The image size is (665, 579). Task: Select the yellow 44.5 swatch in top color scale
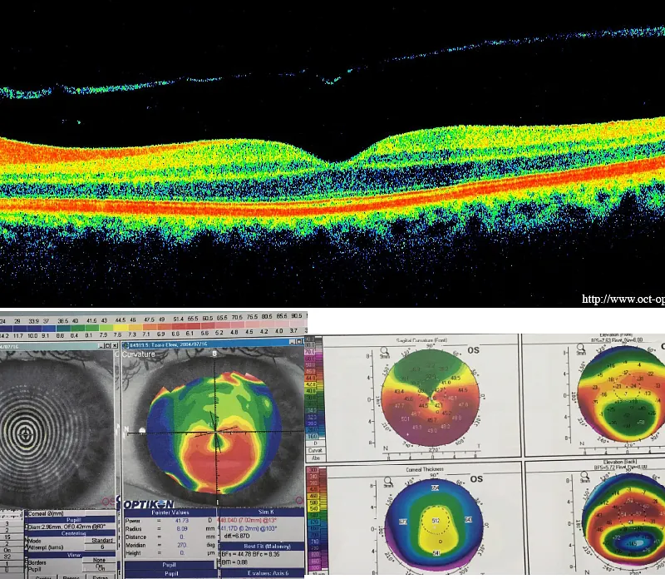click(x=120, y=328)
